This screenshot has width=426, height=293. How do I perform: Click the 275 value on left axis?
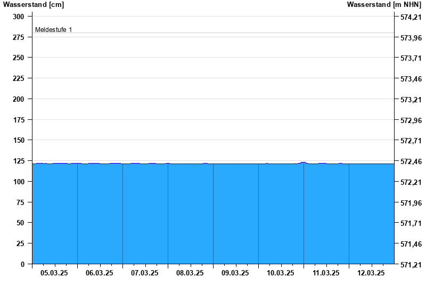(x=19, y=37)
